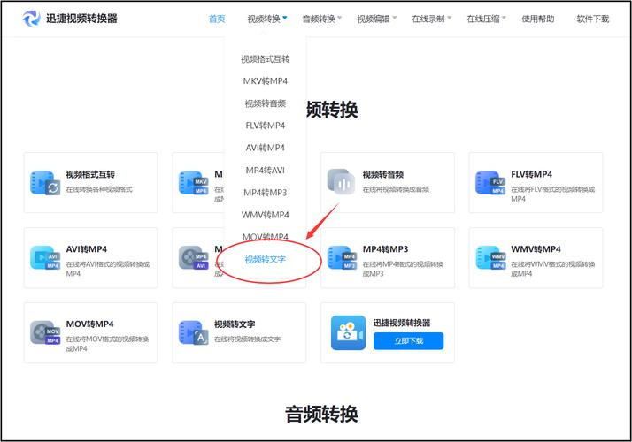632x442 pixels.
Task: Select the 视频转音频 card icon
Action: 341,182
